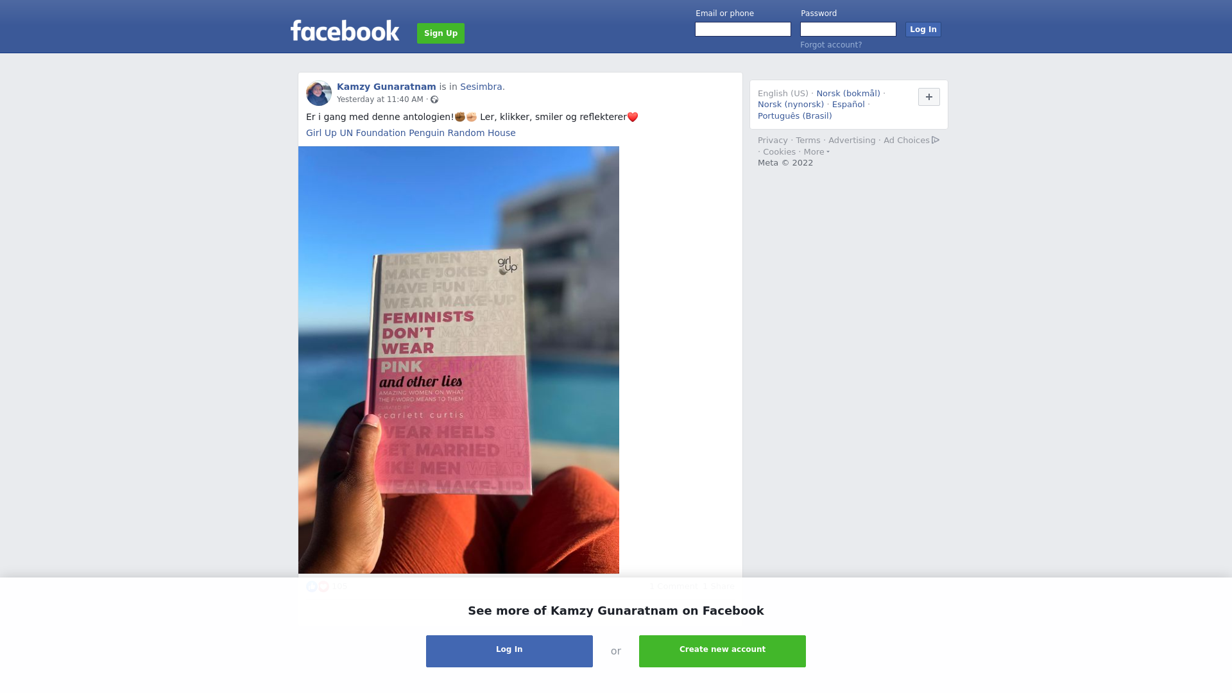Click the Ad Choices triangle icon

[x=936, y=140]
